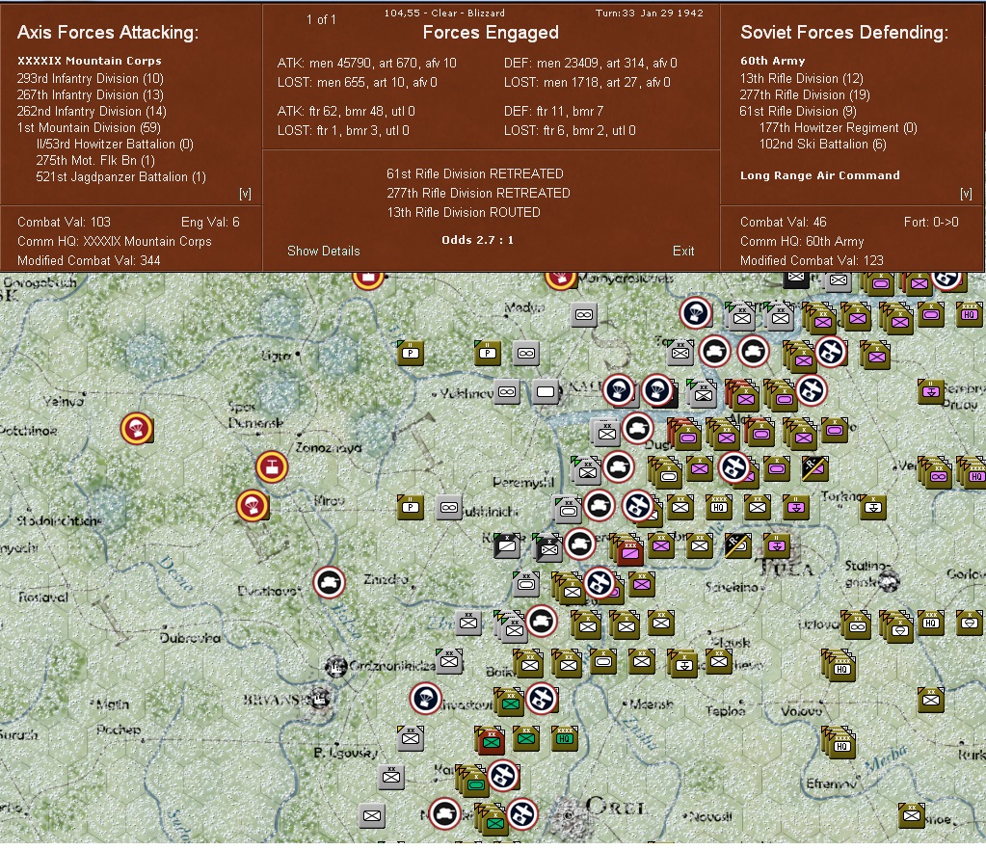Click 262nd Infantry Division (14)
This screenshot has width=986, height=850.
92,111
